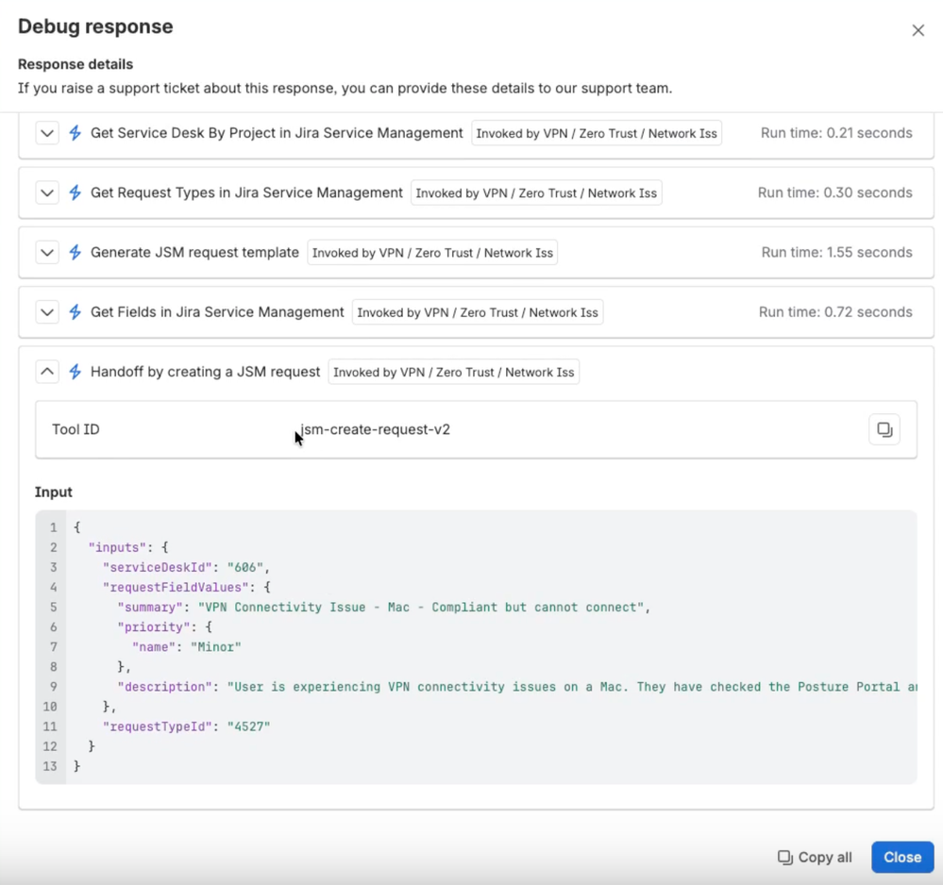Image resolution: width=943 pixels, height=885 pixels.
Task: Click Invoked by tag on Get Request Types row
Action: coord(536,193)
